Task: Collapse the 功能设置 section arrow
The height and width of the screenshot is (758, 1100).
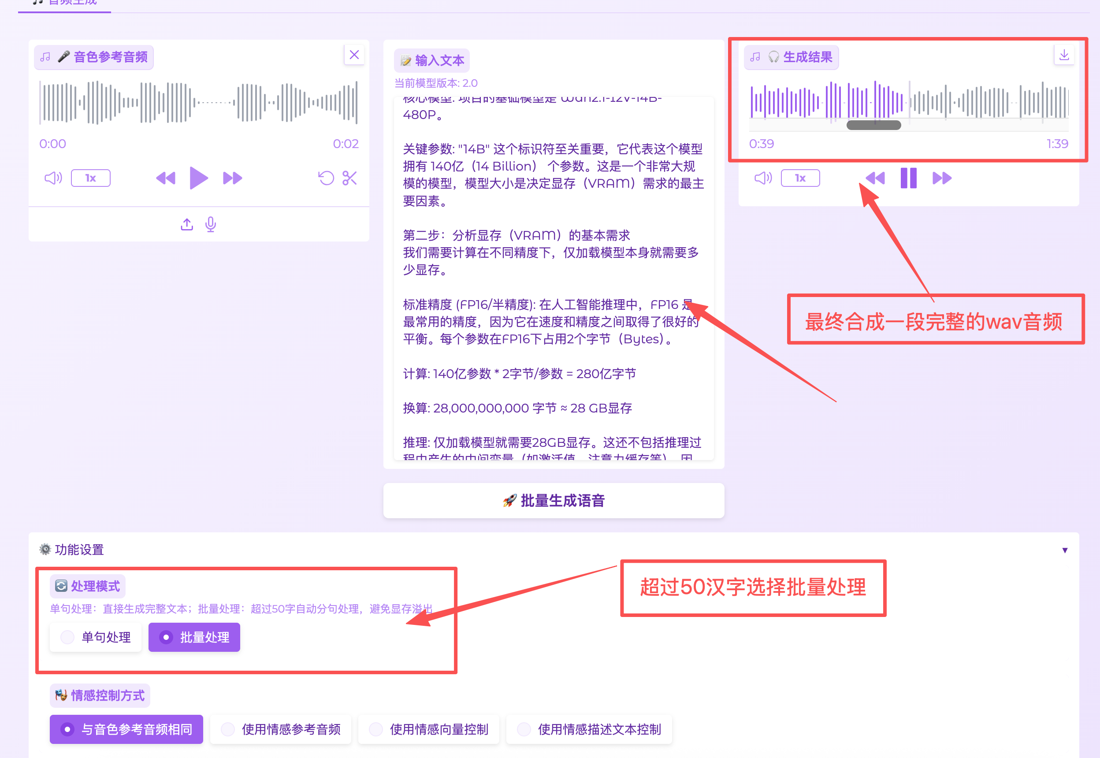Action: click(x=1064, y=550)
